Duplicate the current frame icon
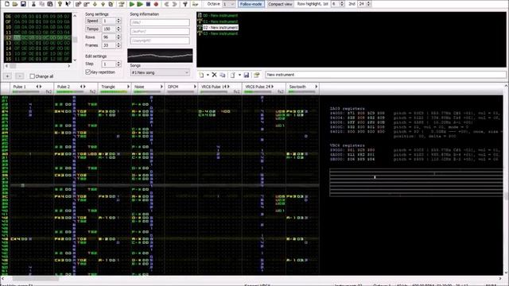The image size is (509, 286). tap(111, 4)
